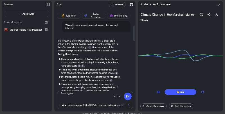This screenshot has height=114, width=225.
Task: Uncheck the Marshall Islands Final Paper.pdf source
Action: 46,30
